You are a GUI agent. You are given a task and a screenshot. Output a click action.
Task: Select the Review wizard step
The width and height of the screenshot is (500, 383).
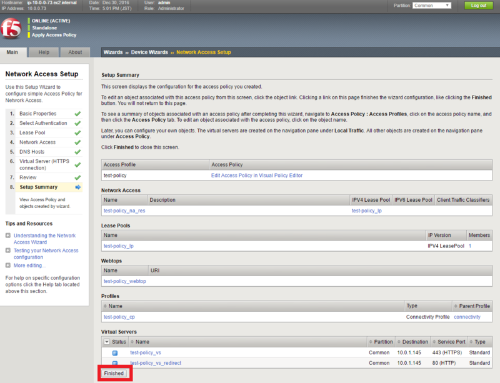coord(28,177)
